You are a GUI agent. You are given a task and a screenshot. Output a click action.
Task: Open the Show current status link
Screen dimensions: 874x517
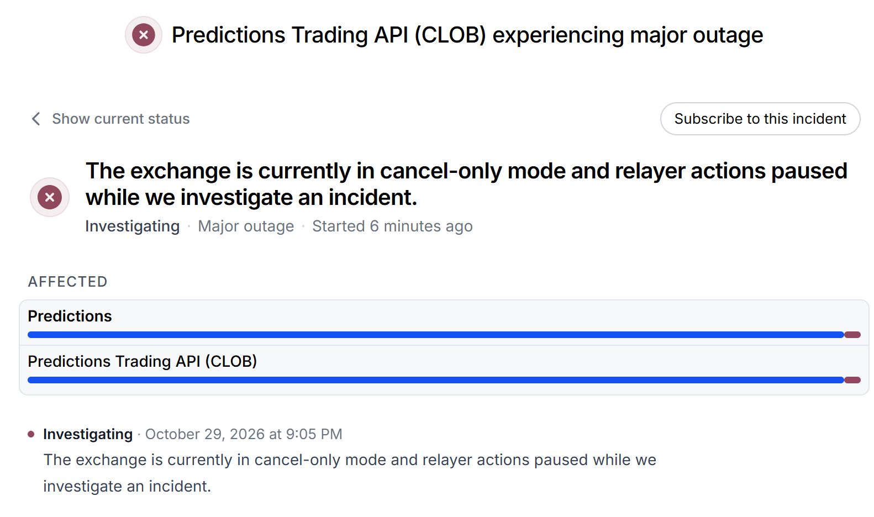coord(120,119)
